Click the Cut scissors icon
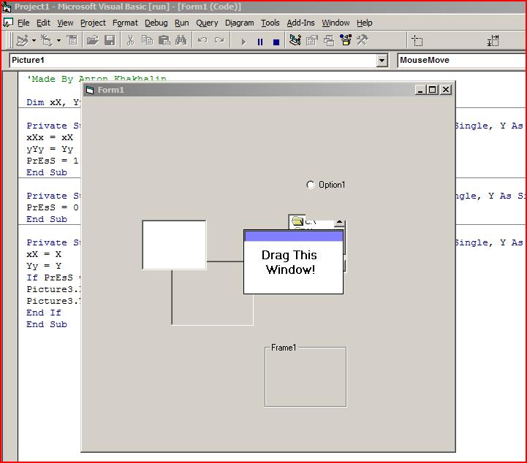Image resolution: width=527 pixels, height=463 pixels. click(130, 41)
